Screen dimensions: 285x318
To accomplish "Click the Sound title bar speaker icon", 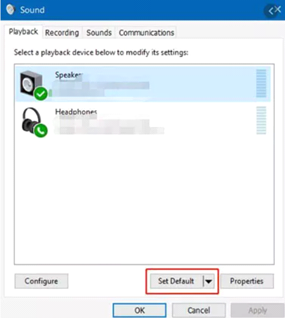I will tap(11, 10).
